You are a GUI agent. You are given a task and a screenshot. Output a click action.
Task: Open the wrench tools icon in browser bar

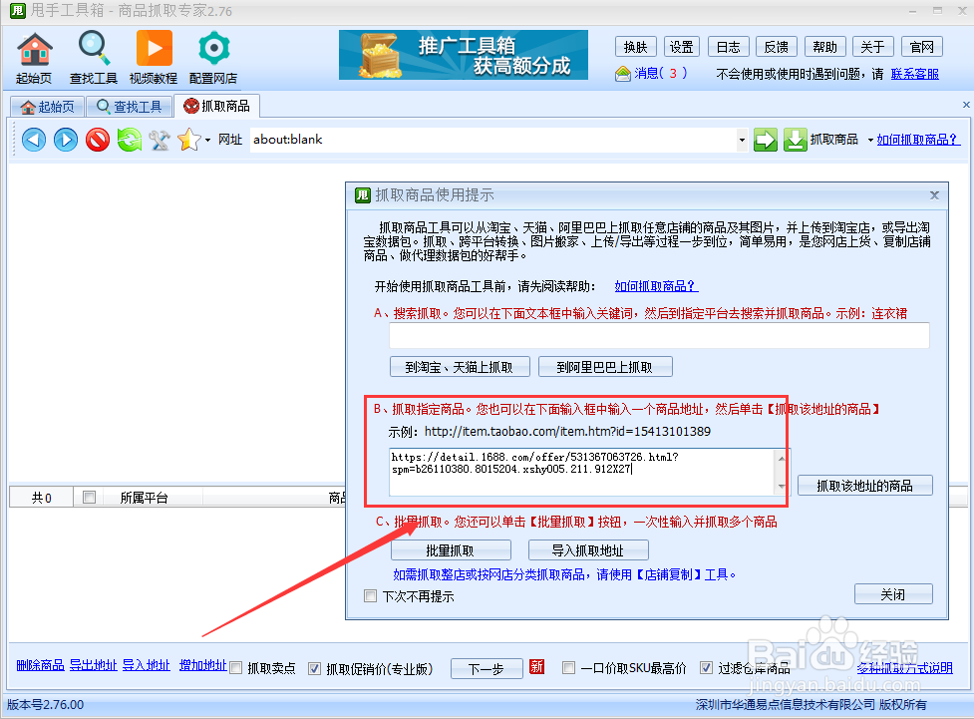160,140
